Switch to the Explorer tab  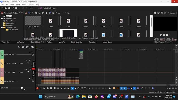(x=50, y=42)
